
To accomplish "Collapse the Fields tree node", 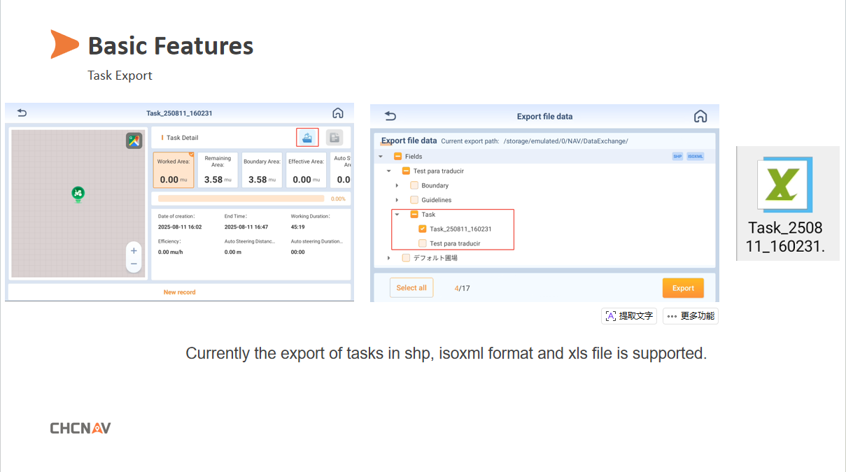I will point(381,157).
